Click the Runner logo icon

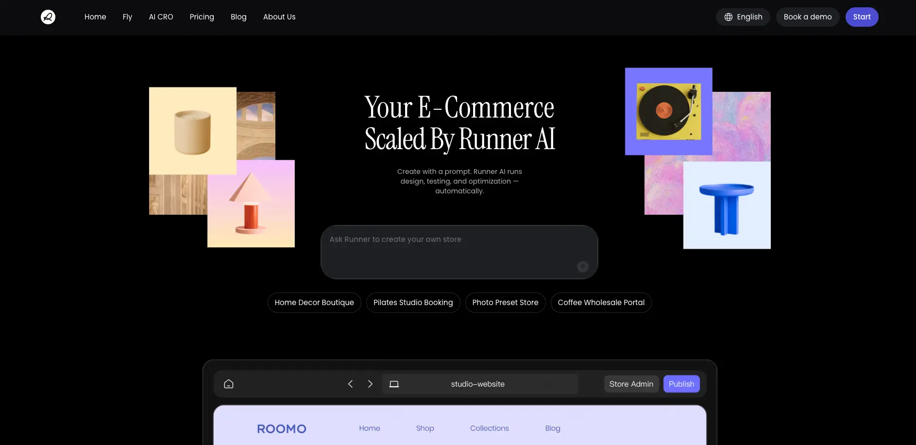(x=48, y=17)
